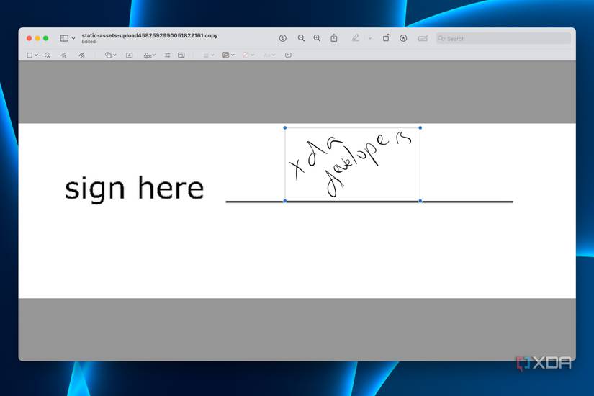Open the Shapes dropdown
This screenshot has height=396, width=594.
click(110, 55)
